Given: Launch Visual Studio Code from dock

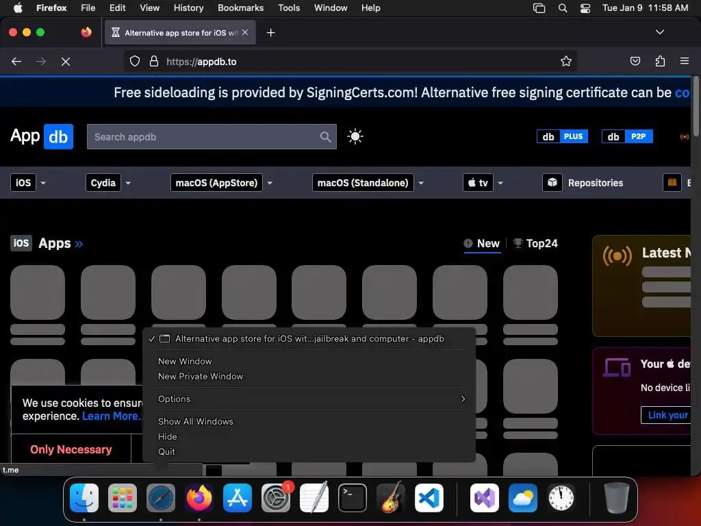Looking at the screenshot, I should pos(429,498).
